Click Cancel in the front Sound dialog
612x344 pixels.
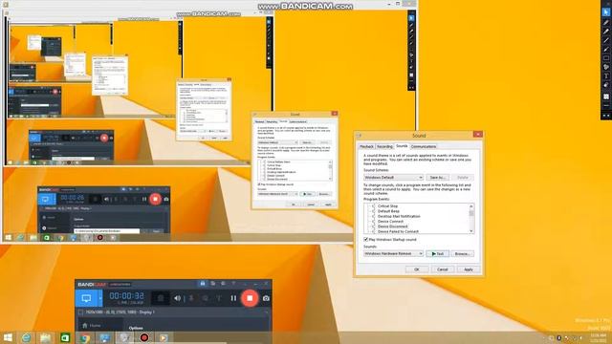click(x=442, y=269)
